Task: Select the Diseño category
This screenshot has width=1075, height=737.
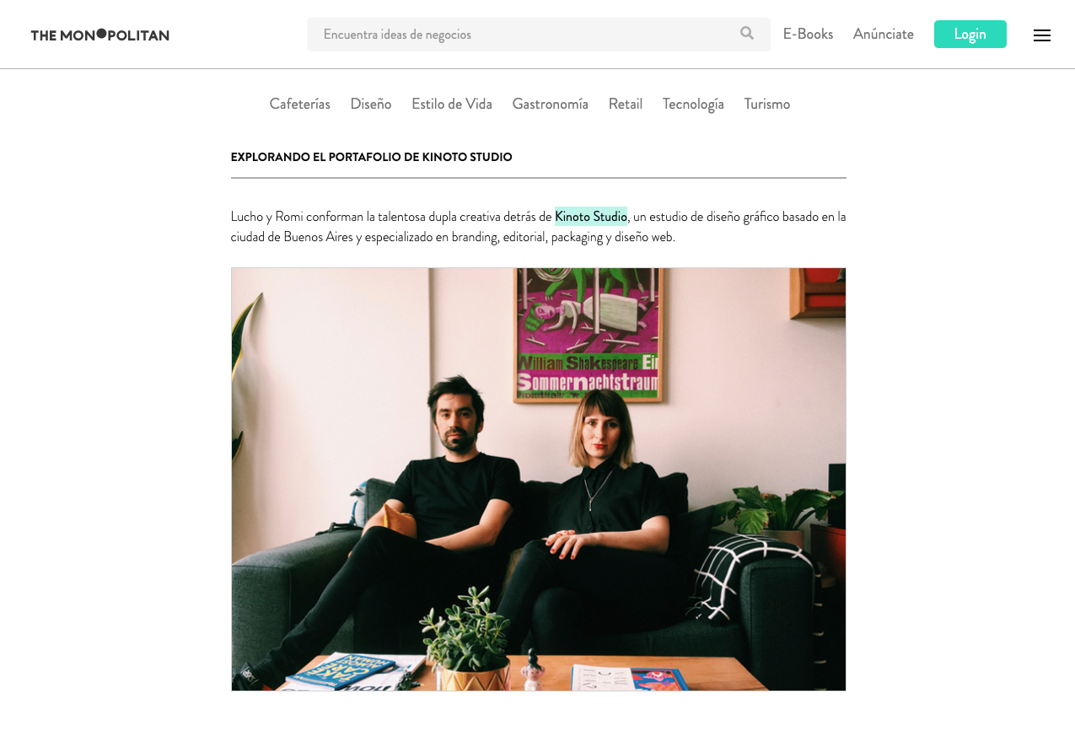Action: pyautogui.click(x=371, y=104)
